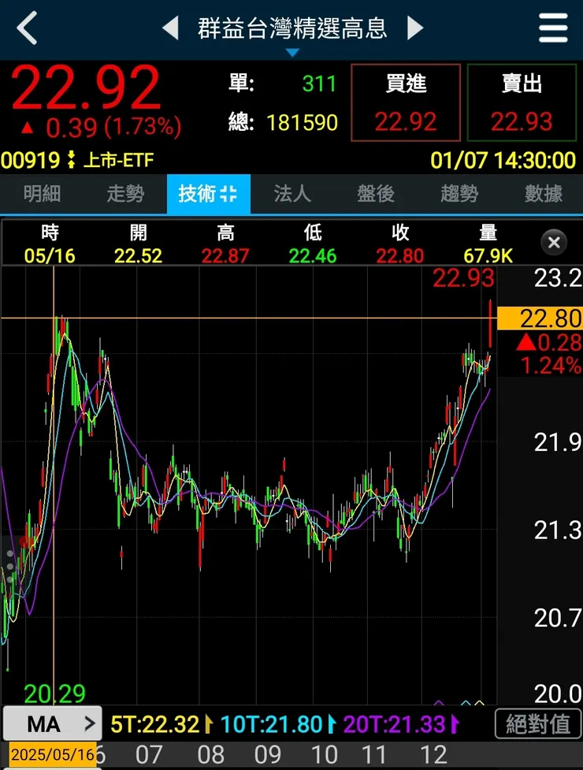Image resolution: width=583 pixels, height=770 pixels.
Task: Open the hamburger menu
Action: tap(553, 28)
